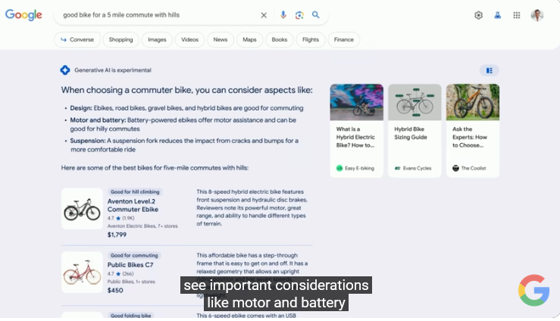
Task: Select the Converse chip
Action: point(77,39)
